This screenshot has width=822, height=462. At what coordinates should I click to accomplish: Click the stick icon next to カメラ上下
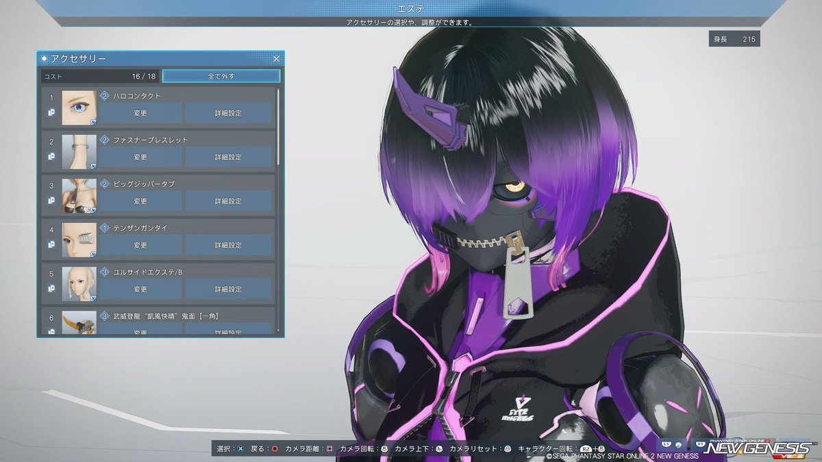pyautogui.click(x=438, y=449)
